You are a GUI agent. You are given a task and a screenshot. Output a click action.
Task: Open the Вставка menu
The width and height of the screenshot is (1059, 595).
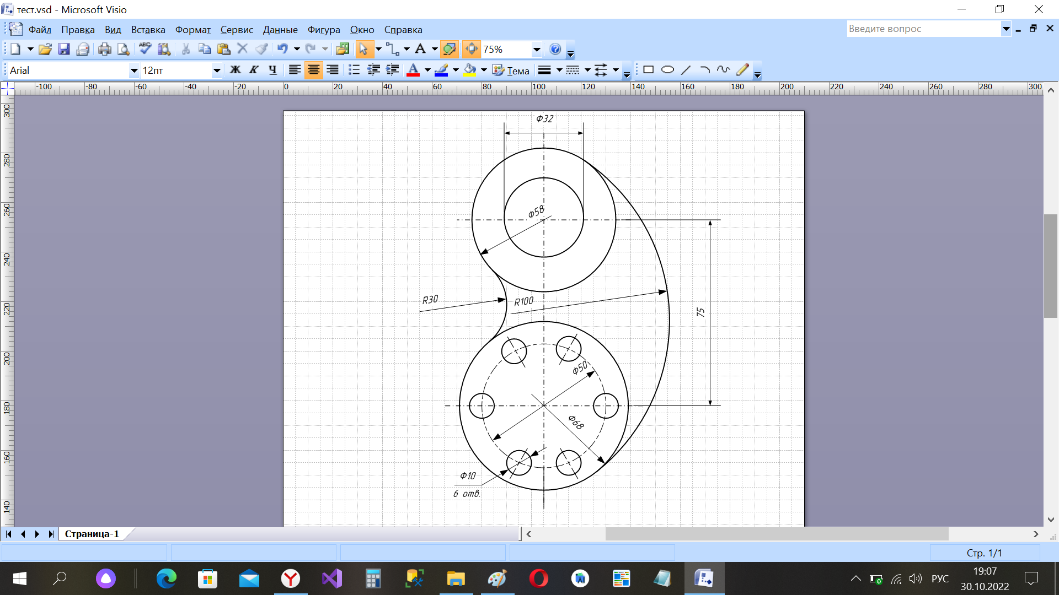(x=148, y=30)
